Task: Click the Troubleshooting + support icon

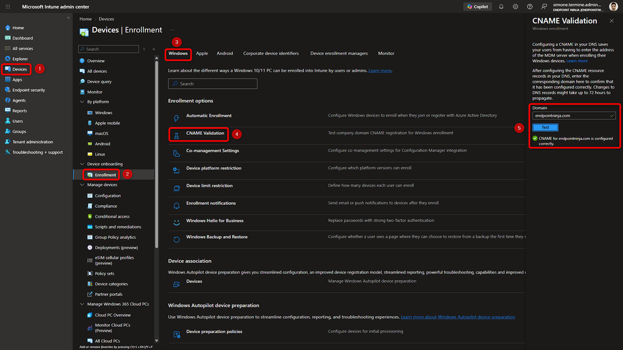Action: [x=7, y=152]
